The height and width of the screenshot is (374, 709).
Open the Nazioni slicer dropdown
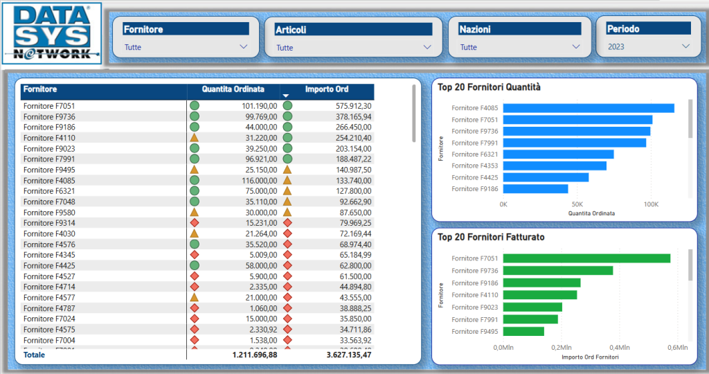(x=576, y=47)
